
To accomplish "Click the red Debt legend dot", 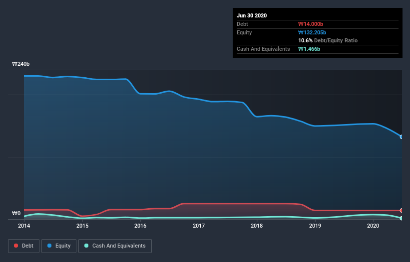I will (x=16, y=246).
